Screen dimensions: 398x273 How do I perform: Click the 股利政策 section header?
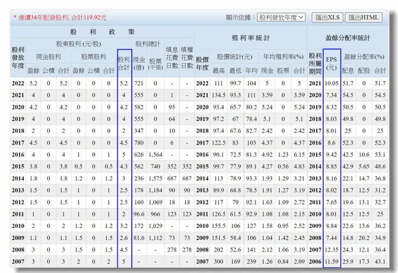[102, 32]
